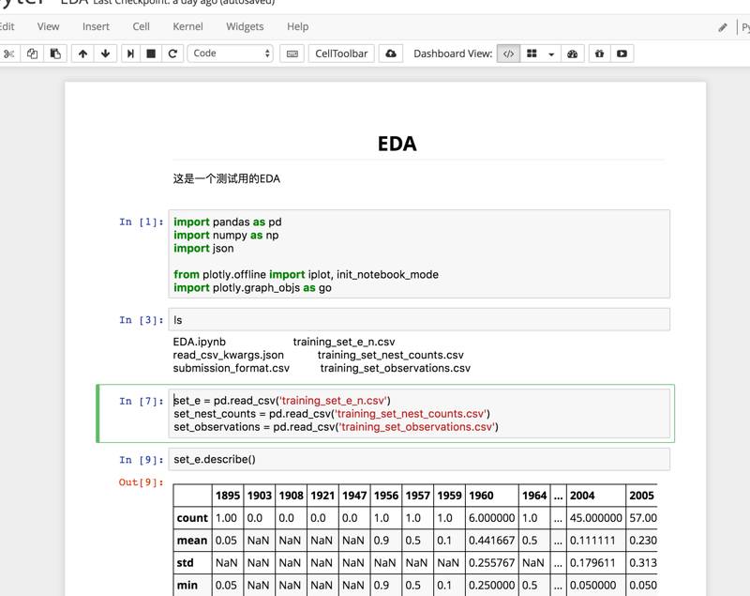
Task: Move selected cell up
Action: coord(82,53)
